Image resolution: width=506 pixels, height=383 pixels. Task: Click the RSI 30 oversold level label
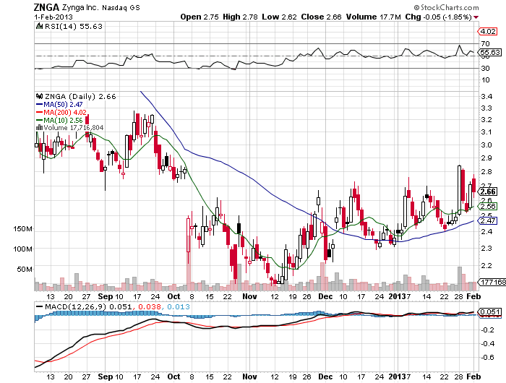(x=485, y=68)
